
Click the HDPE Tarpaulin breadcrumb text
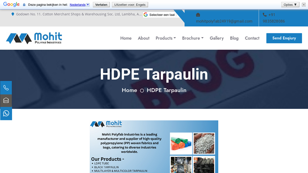pyautogui.click(x=167, y=90)
